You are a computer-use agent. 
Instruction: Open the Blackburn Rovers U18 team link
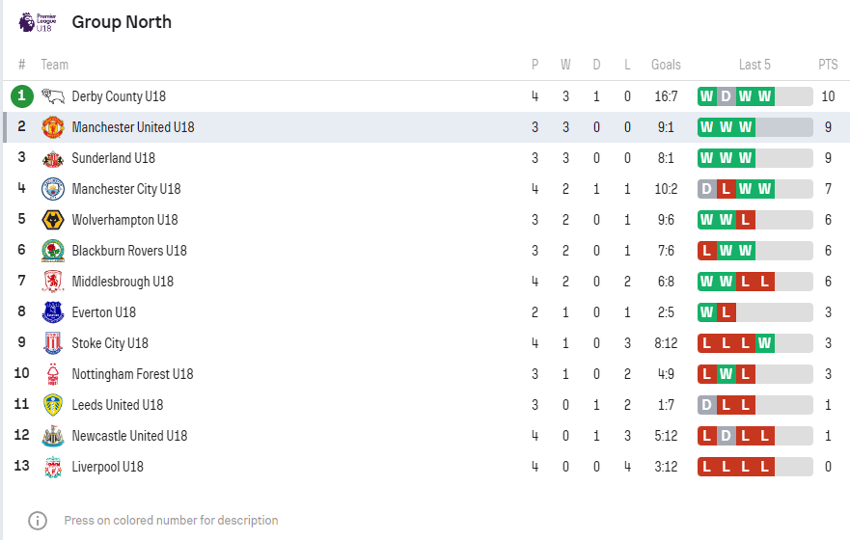129,251
